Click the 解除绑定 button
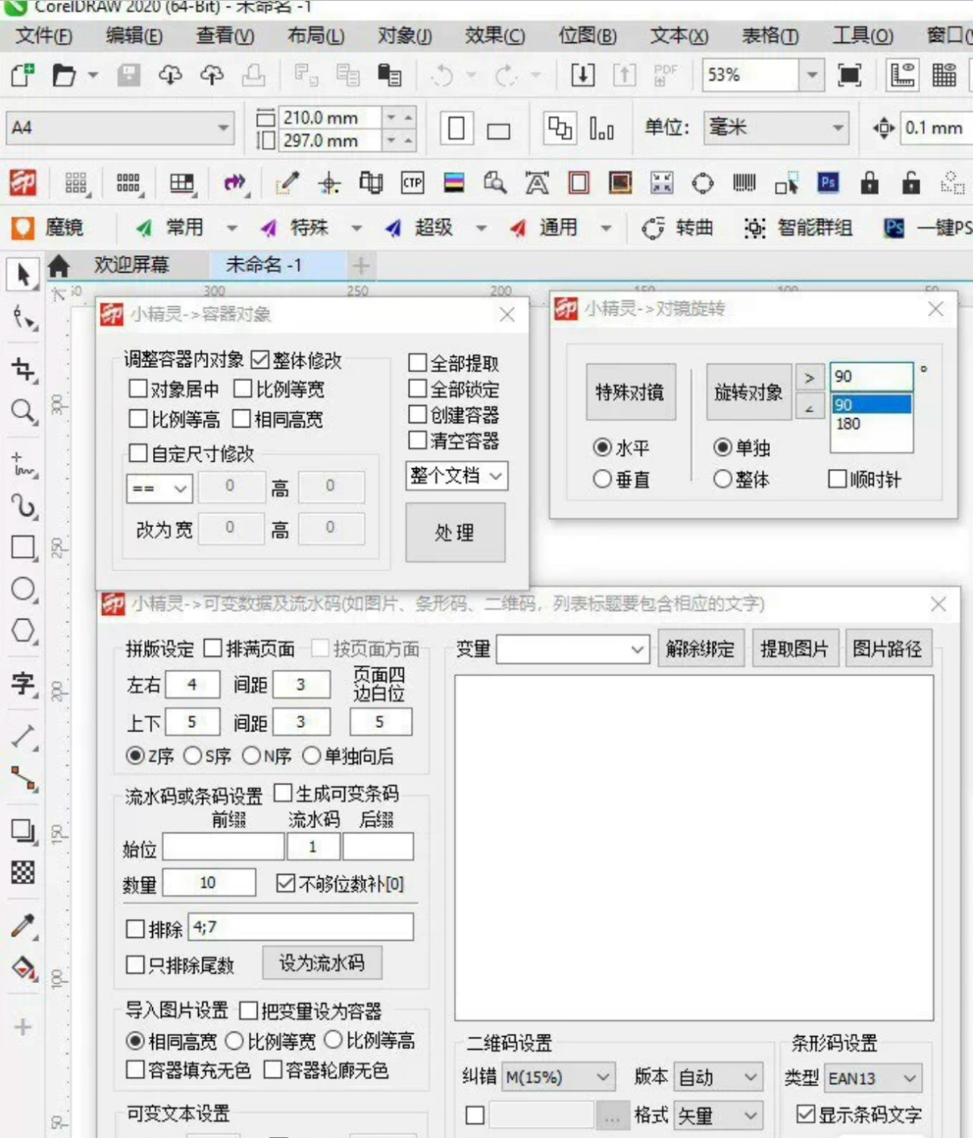The height and width of the screenshot is (1138, 973). (x=700, y=650)
